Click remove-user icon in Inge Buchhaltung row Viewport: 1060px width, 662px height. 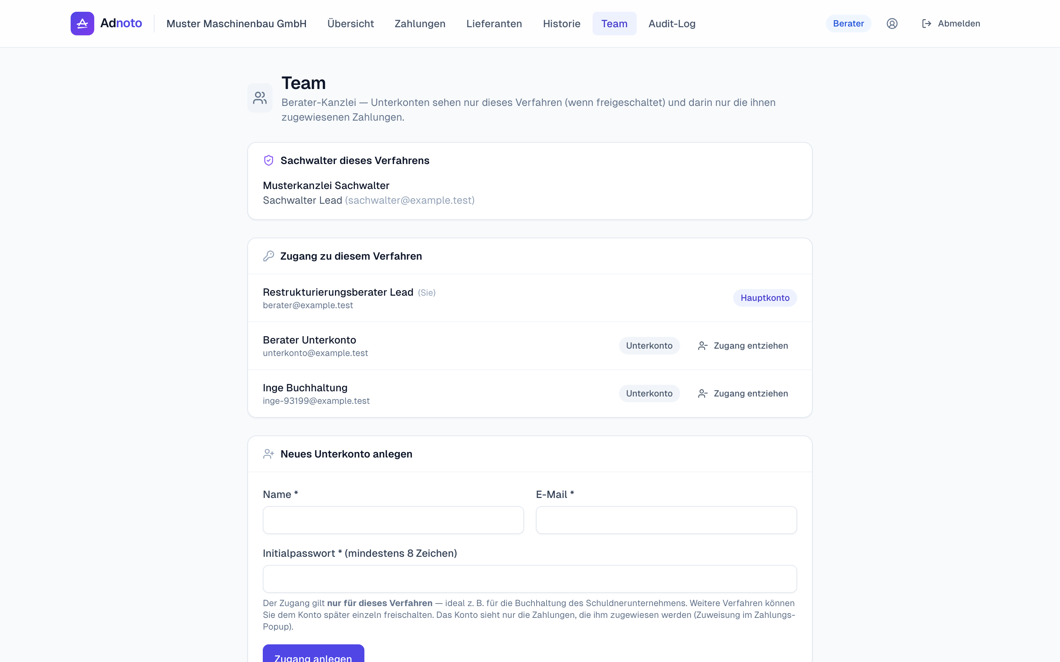(x=703, y=394)
